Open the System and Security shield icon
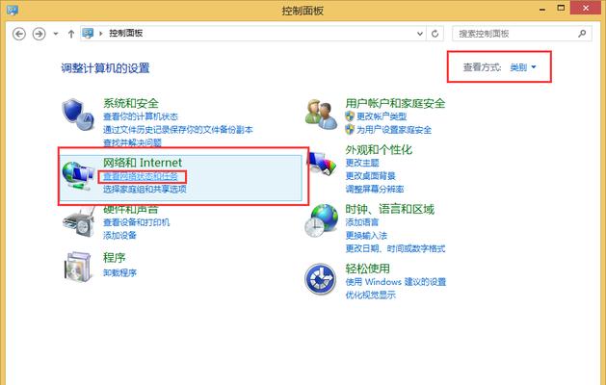The height and width of the screenshot is (385, 606). pyautogui.click(x=78, y=115)
